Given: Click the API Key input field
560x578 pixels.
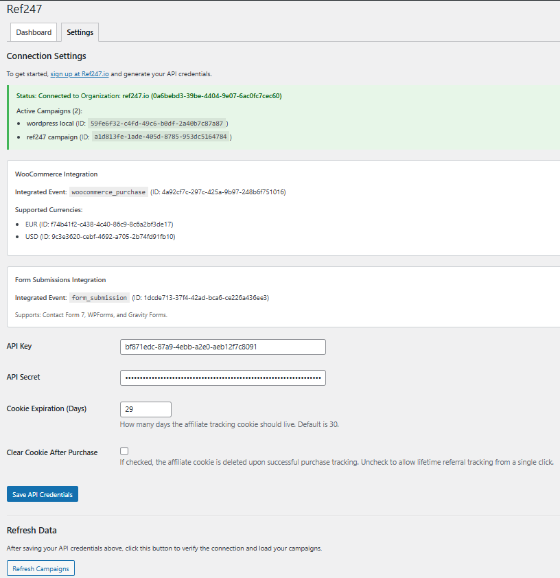Looking at the screenshot, I should (x=222, y=347).
